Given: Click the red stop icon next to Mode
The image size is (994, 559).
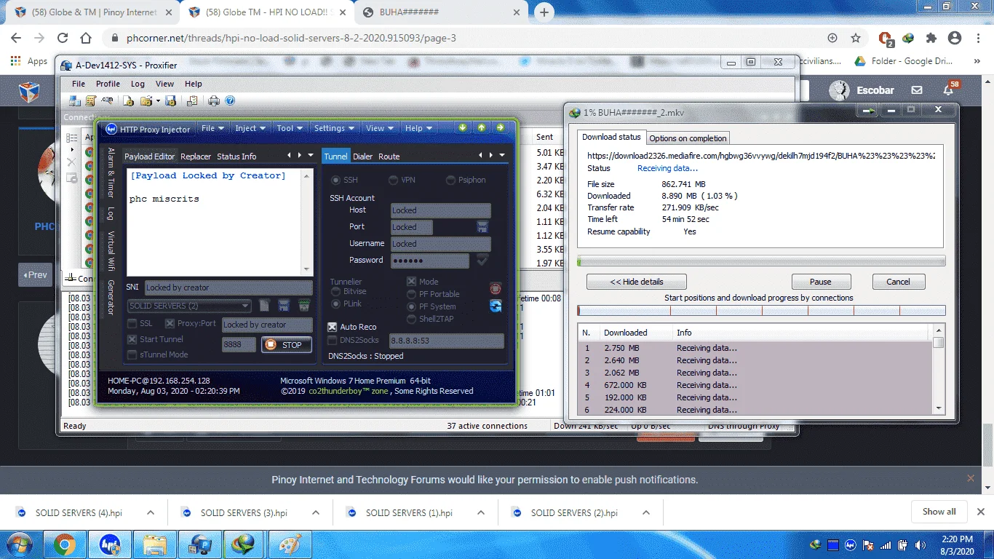Looking at the screenshot, I should click(x=496, y=288).
